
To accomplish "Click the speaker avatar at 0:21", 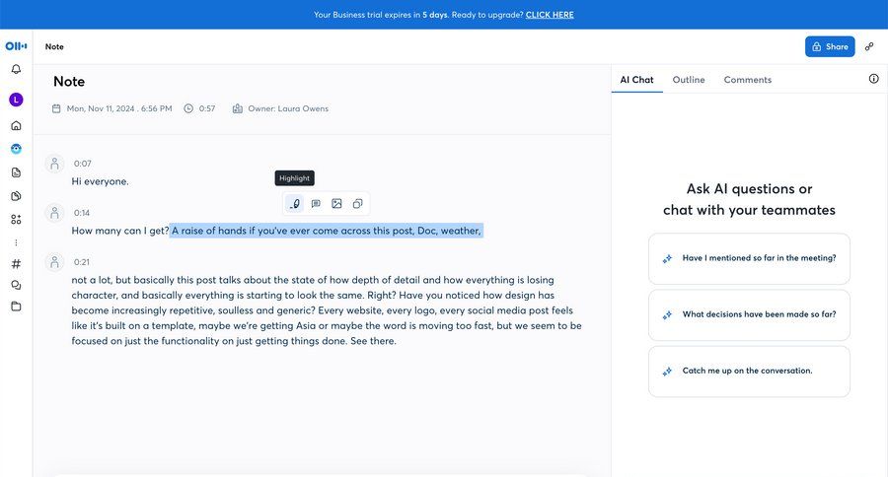I will [54, 262].
